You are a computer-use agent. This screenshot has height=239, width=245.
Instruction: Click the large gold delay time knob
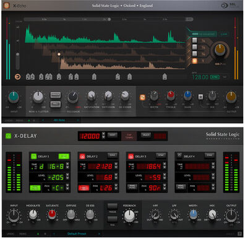click(220, 50)
